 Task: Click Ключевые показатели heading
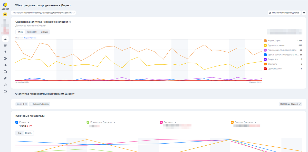pyautogui.click(x=30, y=116)
